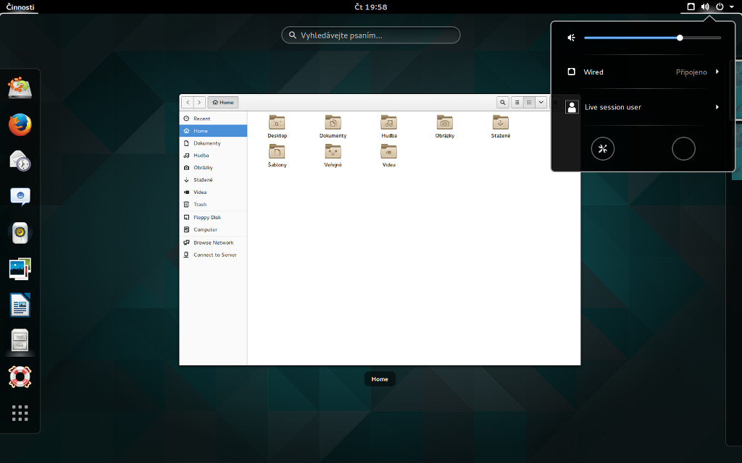Viewport: 742px width, 463px height.
Task: Launch Empathy chat from the dock
Action: point(20,197)
